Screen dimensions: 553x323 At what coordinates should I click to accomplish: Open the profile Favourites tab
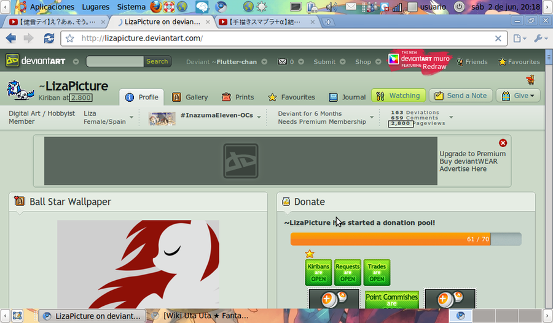(x=291, y=97)
